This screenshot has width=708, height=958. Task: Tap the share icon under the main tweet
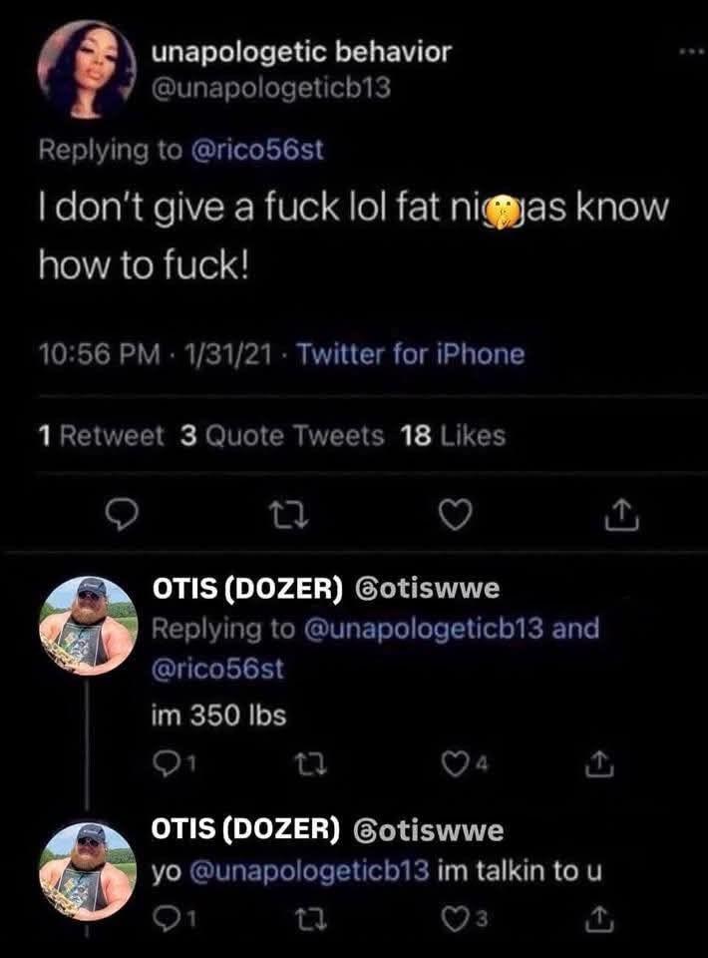tap(622, 515)
